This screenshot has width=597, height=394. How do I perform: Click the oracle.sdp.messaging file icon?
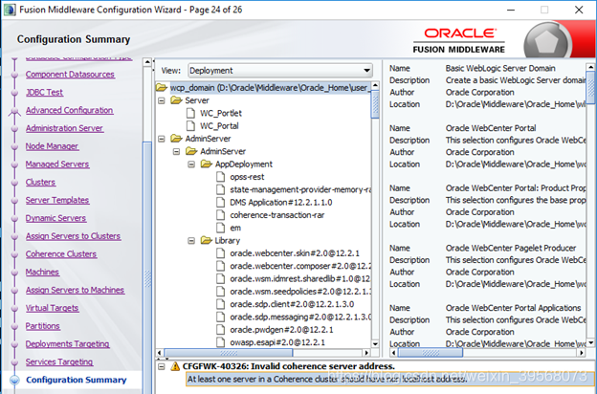(220, 317)
